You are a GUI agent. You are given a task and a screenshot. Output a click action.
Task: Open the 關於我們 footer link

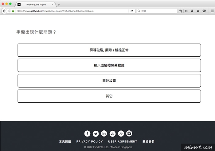(148, 141)
